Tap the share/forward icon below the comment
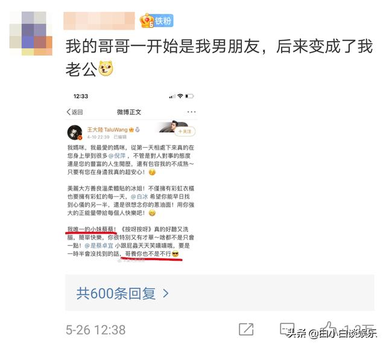Screen dimensions: 386x347 (246, 329)
